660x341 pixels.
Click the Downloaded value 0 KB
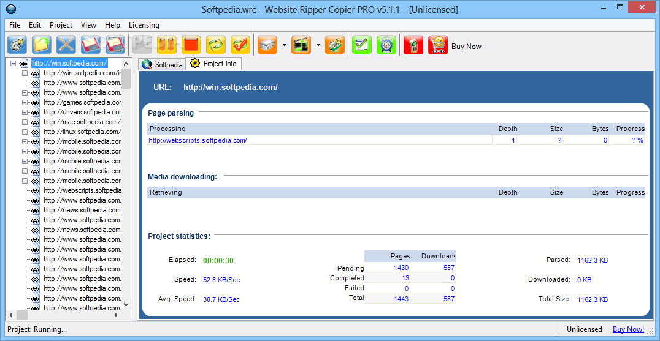click(584, 280)
